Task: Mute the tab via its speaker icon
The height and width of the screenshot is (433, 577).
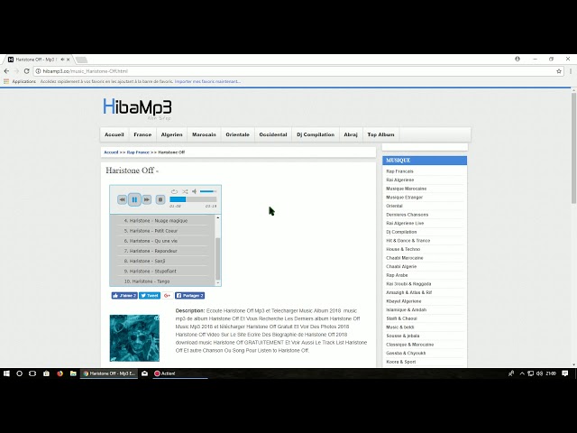Action: (62, 60)
